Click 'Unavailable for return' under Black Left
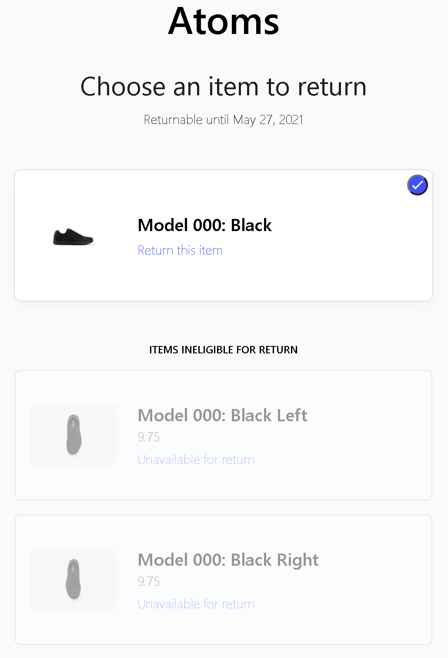The height and width of the screenshot is (658, 448). coord(196,460)
